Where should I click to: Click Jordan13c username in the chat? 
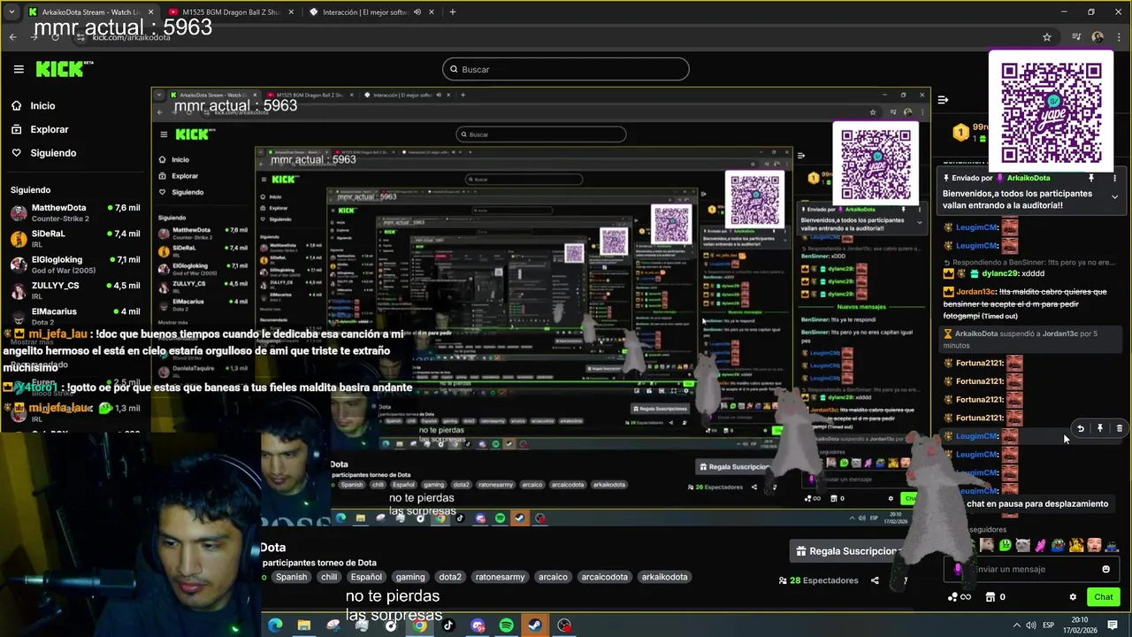click(975, 292)
